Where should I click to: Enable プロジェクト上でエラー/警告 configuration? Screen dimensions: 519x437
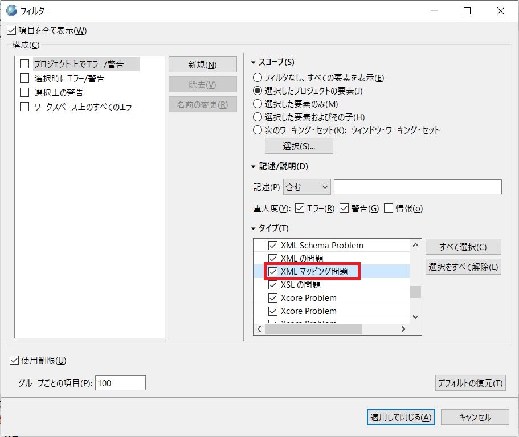tap(24, 64)
